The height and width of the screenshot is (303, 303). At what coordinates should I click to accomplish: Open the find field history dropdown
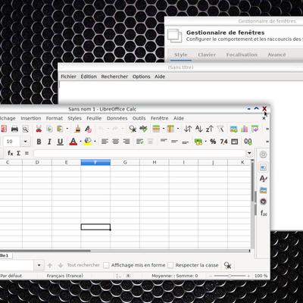39,265
